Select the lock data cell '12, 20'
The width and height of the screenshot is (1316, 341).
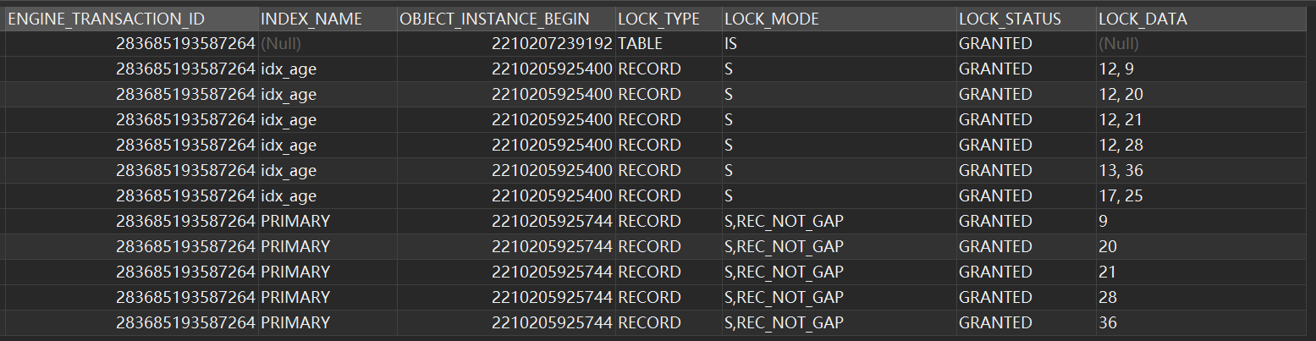click(x=1205, y=94)
